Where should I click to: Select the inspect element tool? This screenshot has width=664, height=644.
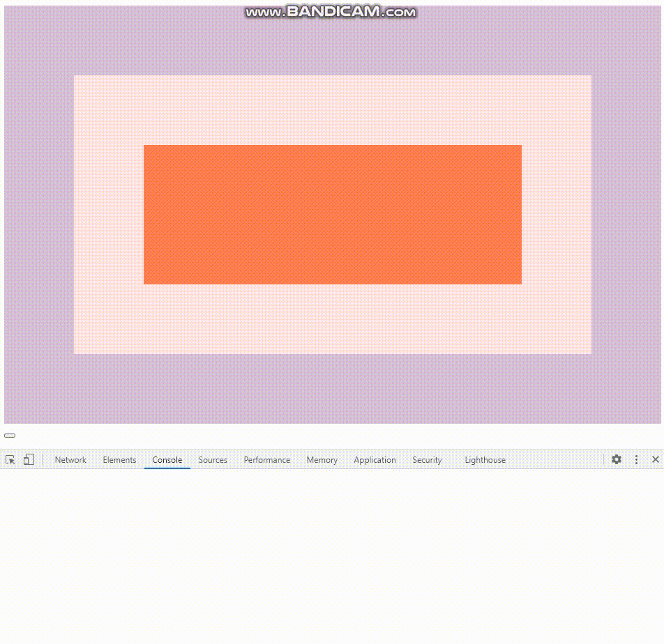point(10,460)
